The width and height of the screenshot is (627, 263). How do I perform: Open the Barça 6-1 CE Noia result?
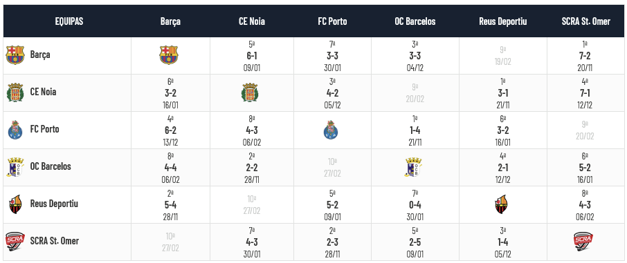[252, 56]
